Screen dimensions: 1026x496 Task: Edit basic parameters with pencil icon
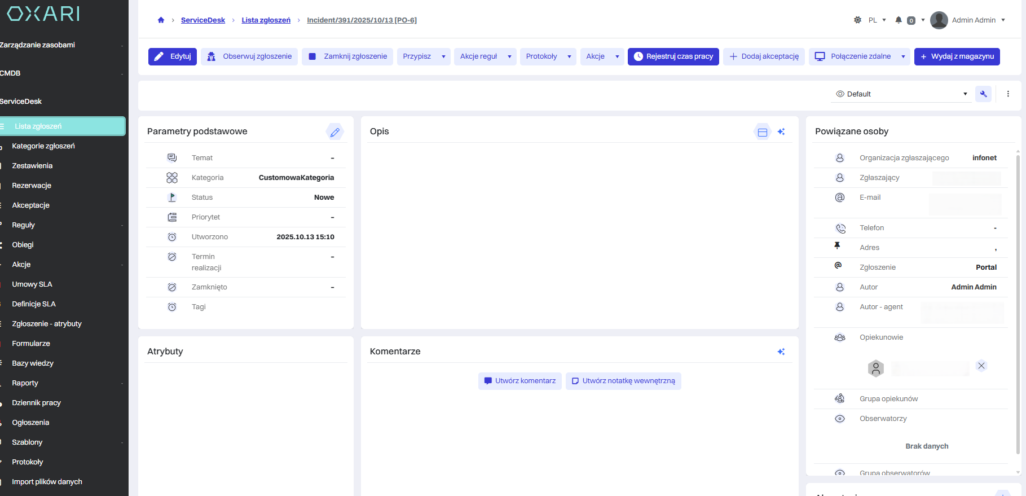334,132
